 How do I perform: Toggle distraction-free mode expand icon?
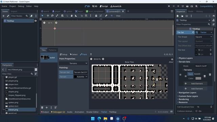point(172,11)
